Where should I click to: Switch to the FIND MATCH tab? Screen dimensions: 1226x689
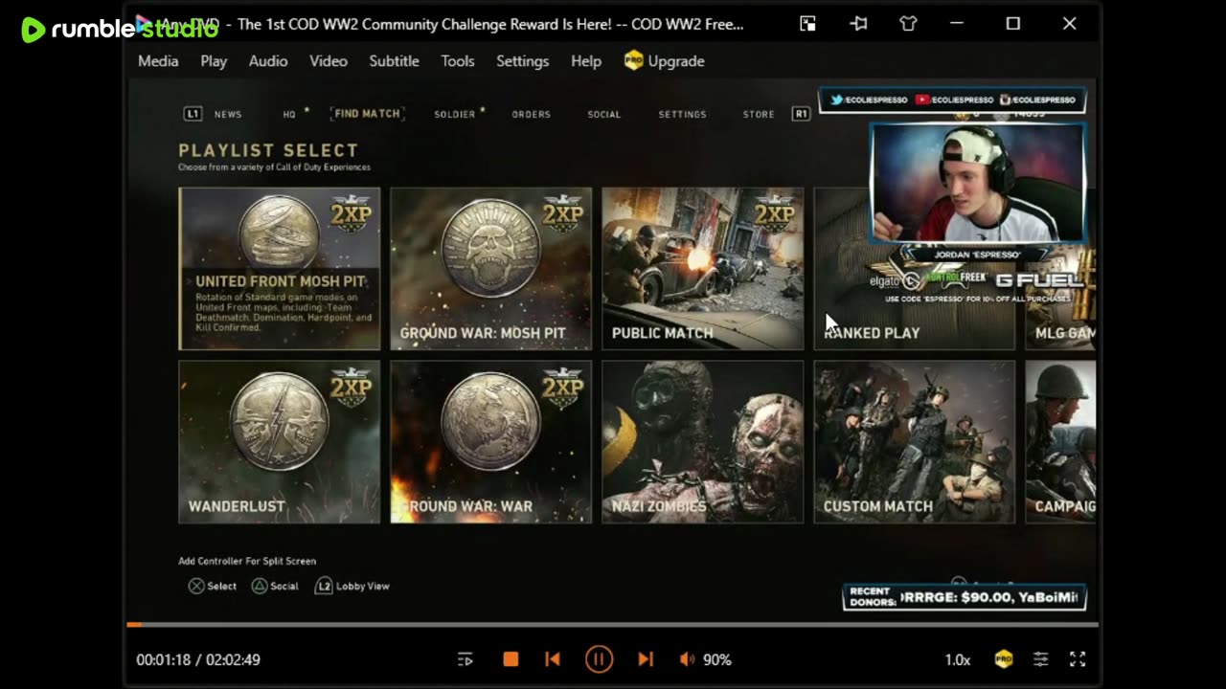click(x=367, y=113)
